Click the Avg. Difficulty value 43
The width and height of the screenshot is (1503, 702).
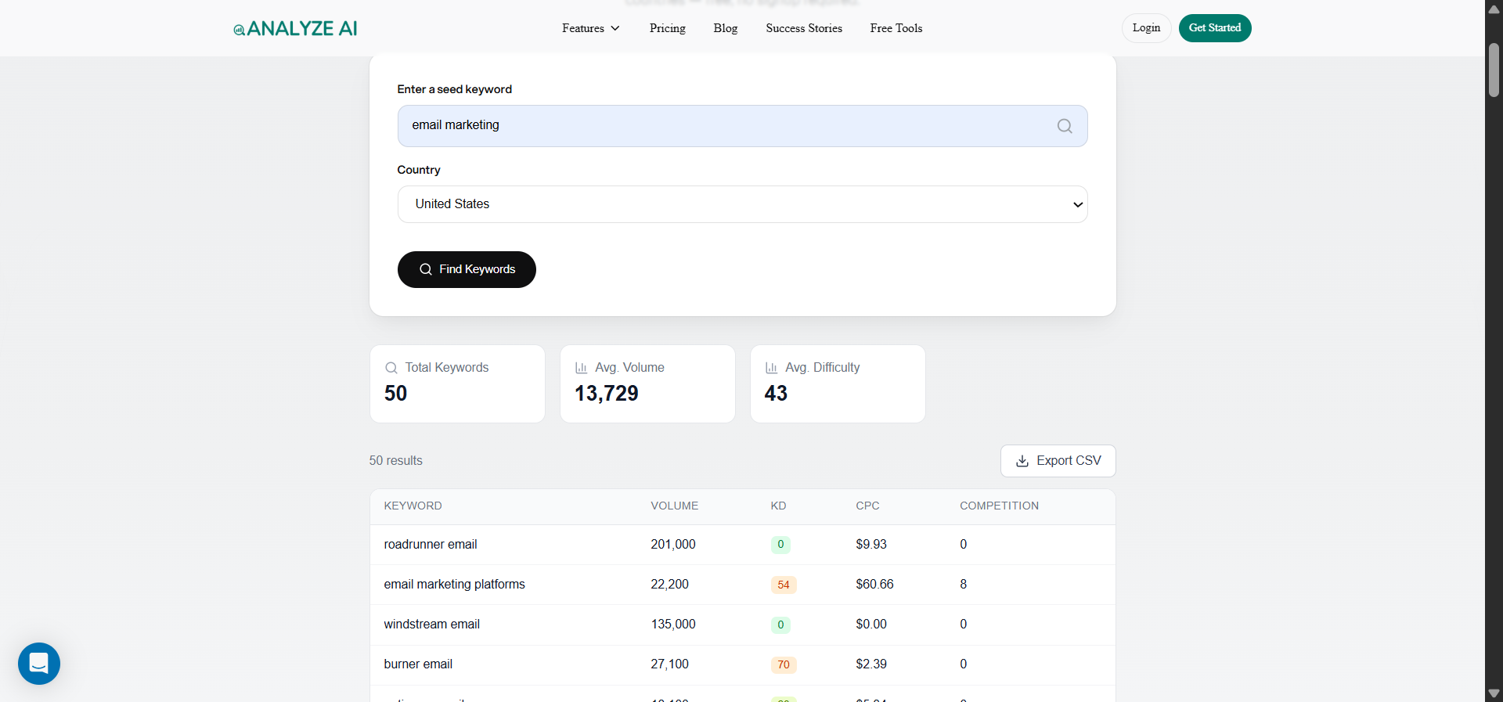777,394
